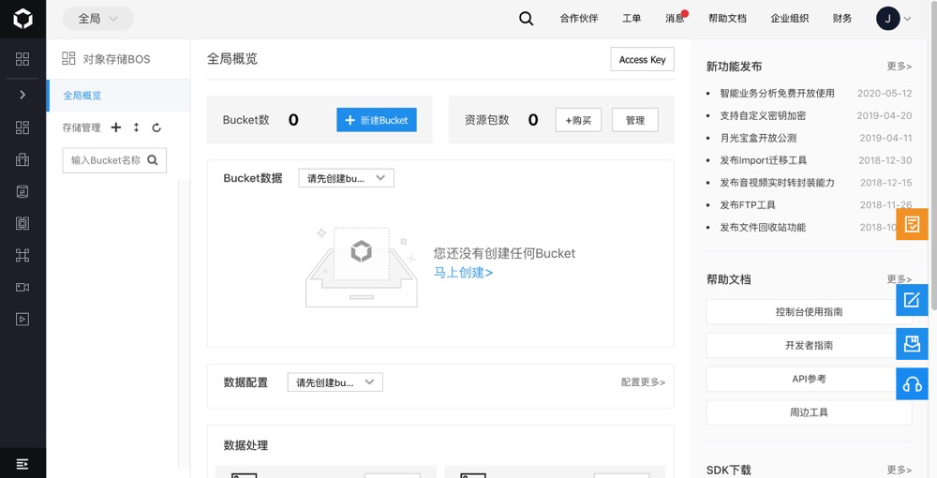Open 周边工具 document

coord(810,412)
